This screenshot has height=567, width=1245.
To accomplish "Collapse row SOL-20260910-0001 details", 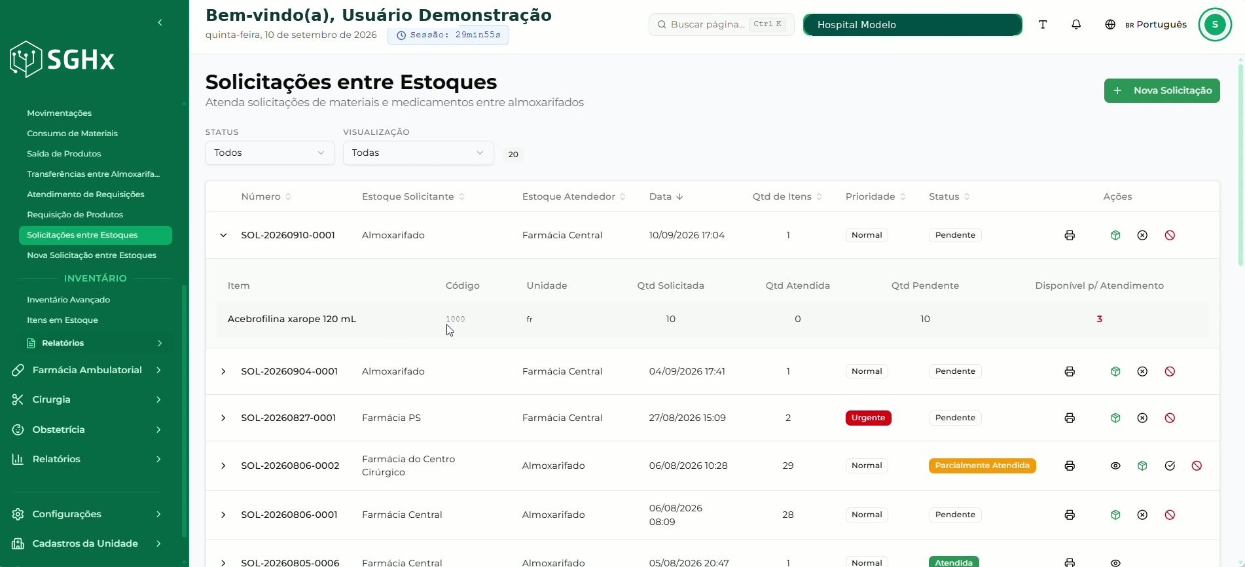I will (x=223, y=235).
